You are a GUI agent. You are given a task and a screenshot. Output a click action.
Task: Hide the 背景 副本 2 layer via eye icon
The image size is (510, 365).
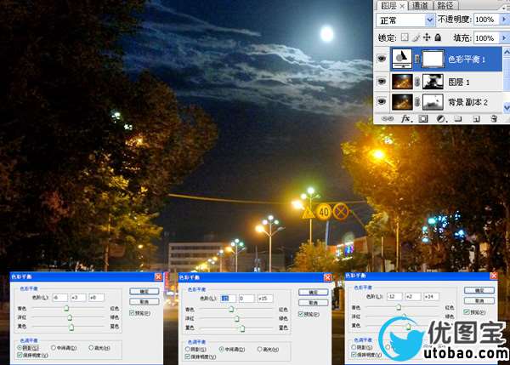[382, 101]
